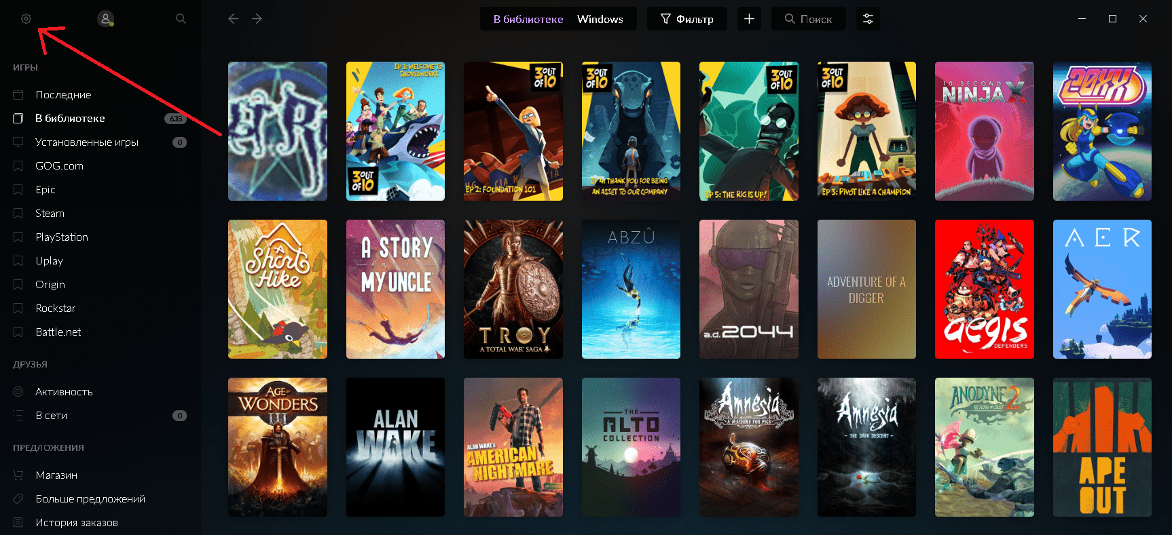This screenshot has width=1172, height=535.
Task: Open view options sliders icon
Action: tap(868, 19)
